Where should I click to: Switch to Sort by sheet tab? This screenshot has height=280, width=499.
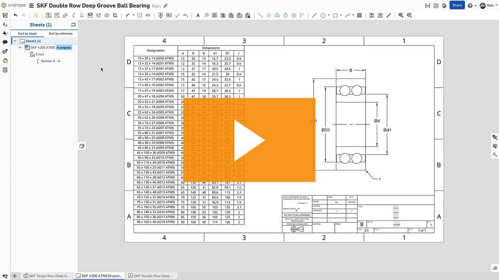28,33
